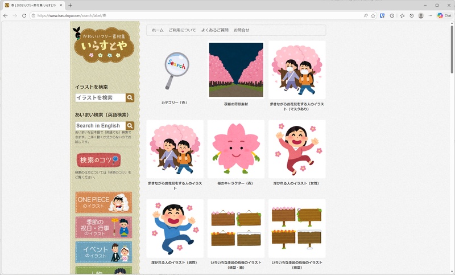The width and height of the screenshot is (455, 275).
Task: Click the magnifier button beside Search in English
Action: click(130, 126)
